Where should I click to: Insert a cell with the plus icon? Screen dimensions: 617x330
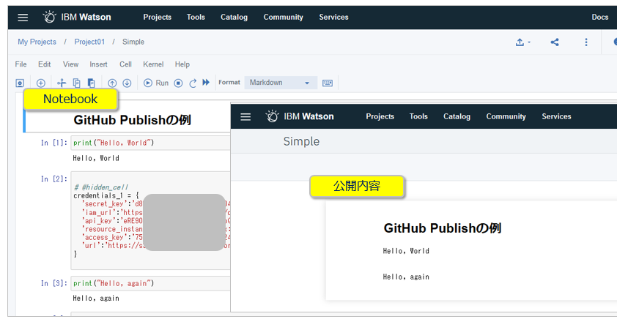pos(41,83)
